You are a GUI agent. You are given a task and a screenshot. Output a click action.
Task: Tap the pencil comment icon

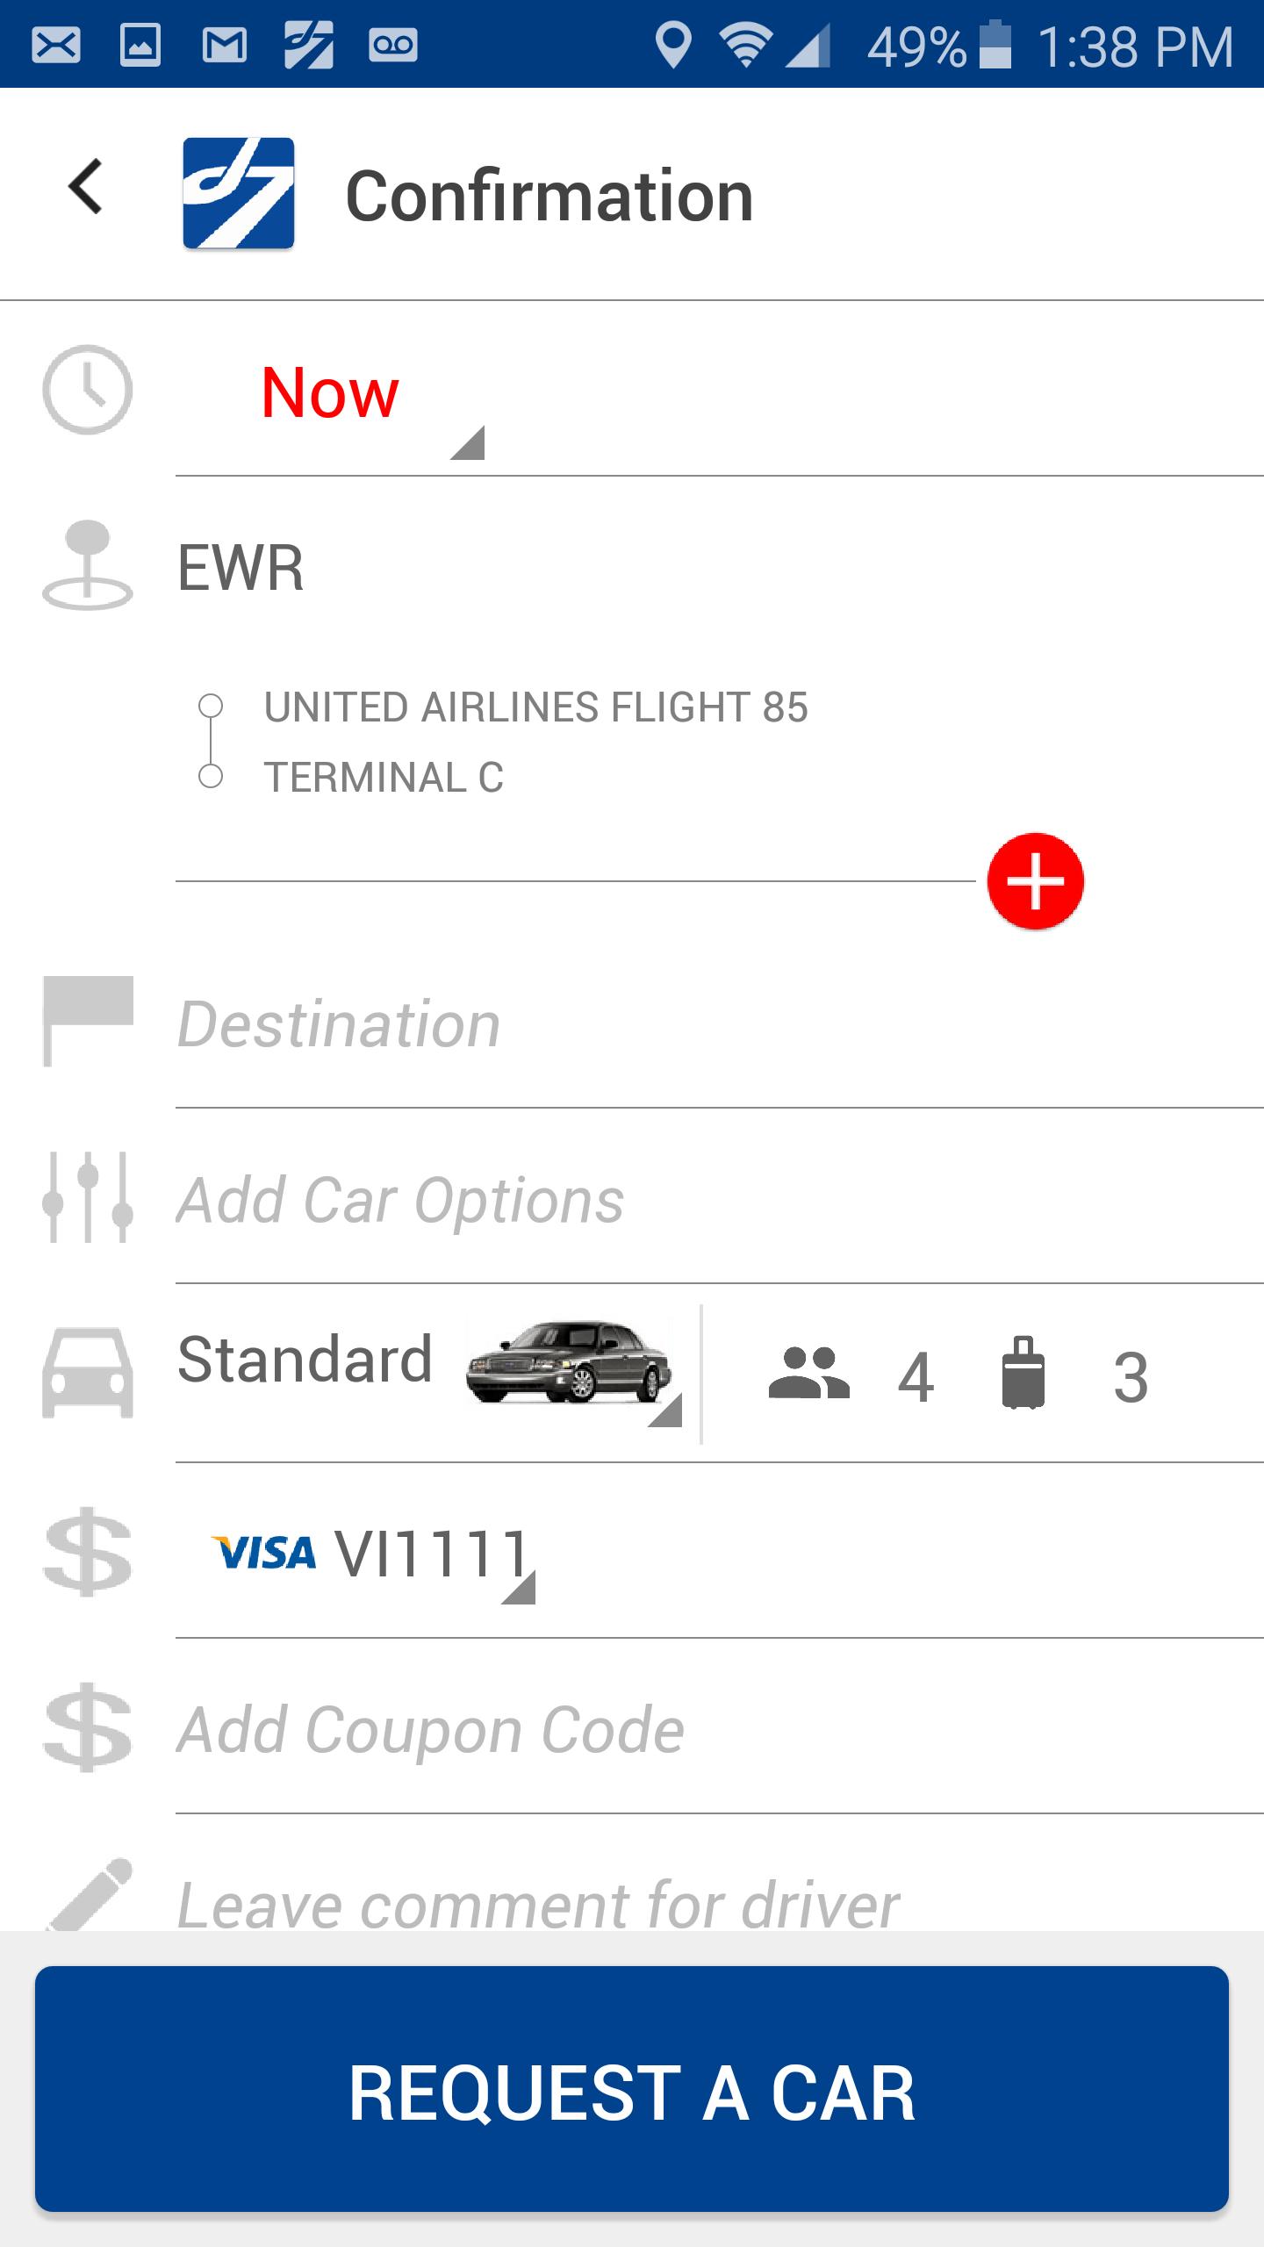pyautogui.click(x=91, y=1894)
